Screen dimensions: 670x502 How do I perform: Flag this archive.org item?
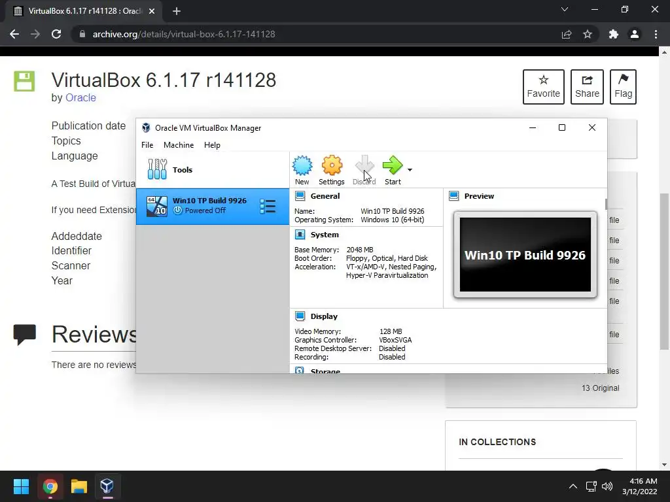pos(623,87)
